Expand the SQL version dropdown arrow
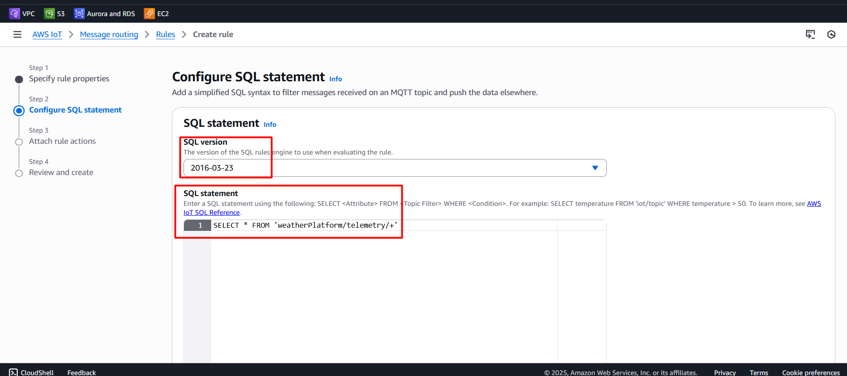 (595, 168)
